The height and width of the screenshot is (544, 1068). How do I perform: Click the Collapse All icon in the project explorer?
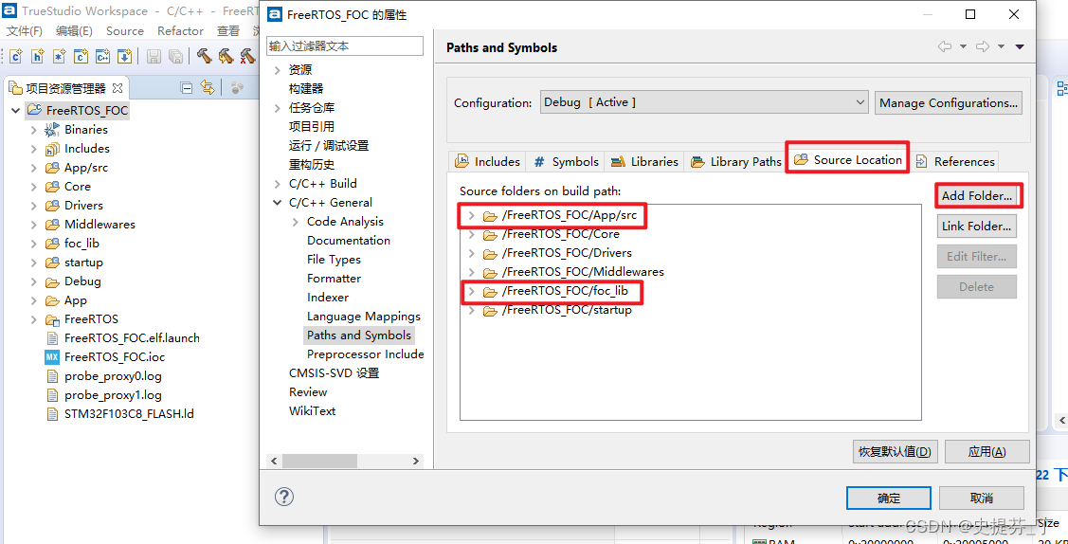pos(186,88)
